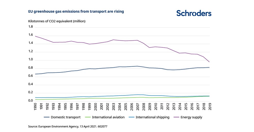Image resolution: width=254 pixels, height=132 pixels.
Task: Click the Domestic transport legend line marker
Action: pos(46,117)
